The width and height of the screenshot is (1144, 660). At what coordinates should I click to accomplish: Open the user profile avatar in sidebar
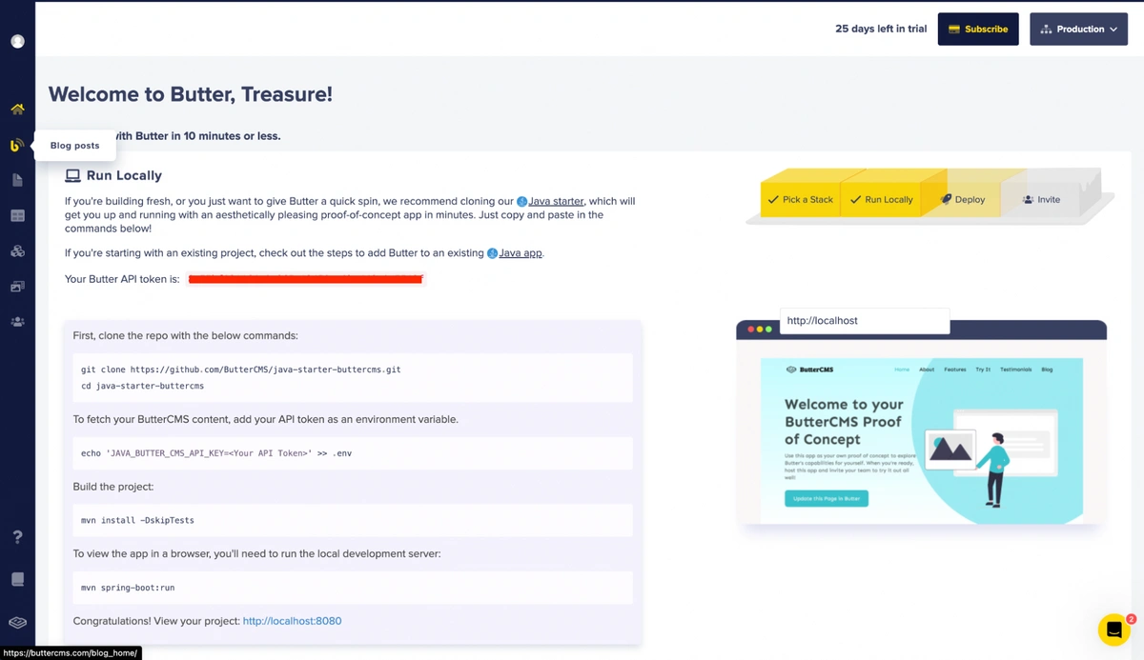[17, 41]
